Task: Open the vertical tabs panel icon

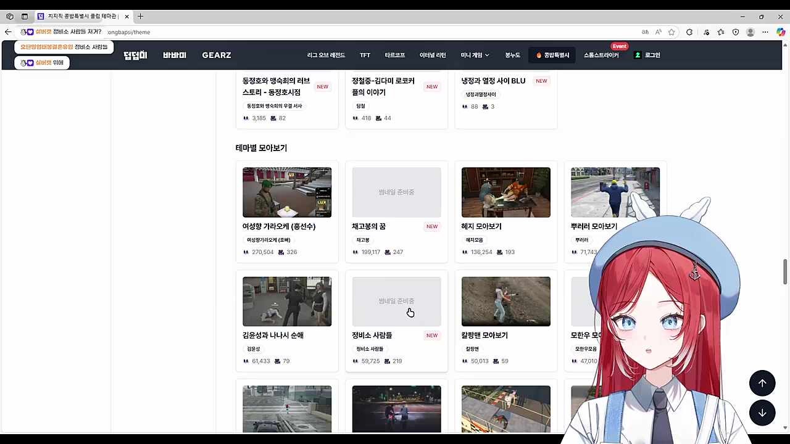Action: (x=25, y=17)
